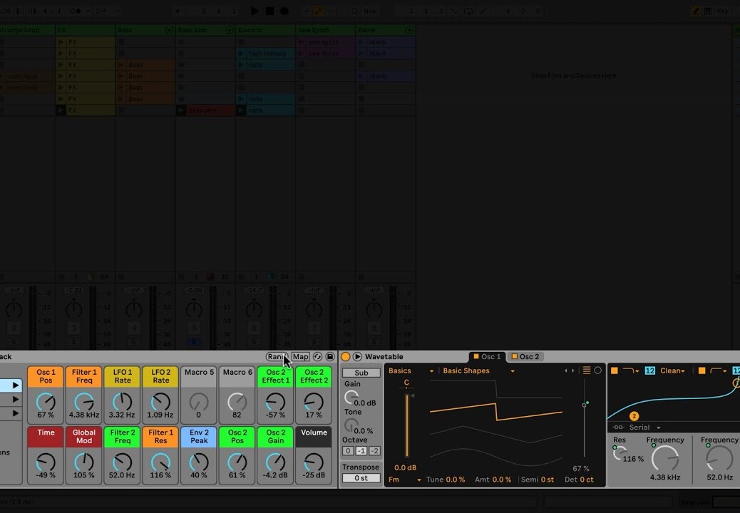Click the oscillator pan control labeled C
Viewport: 740px width, 513px height.
coord(406,383)
